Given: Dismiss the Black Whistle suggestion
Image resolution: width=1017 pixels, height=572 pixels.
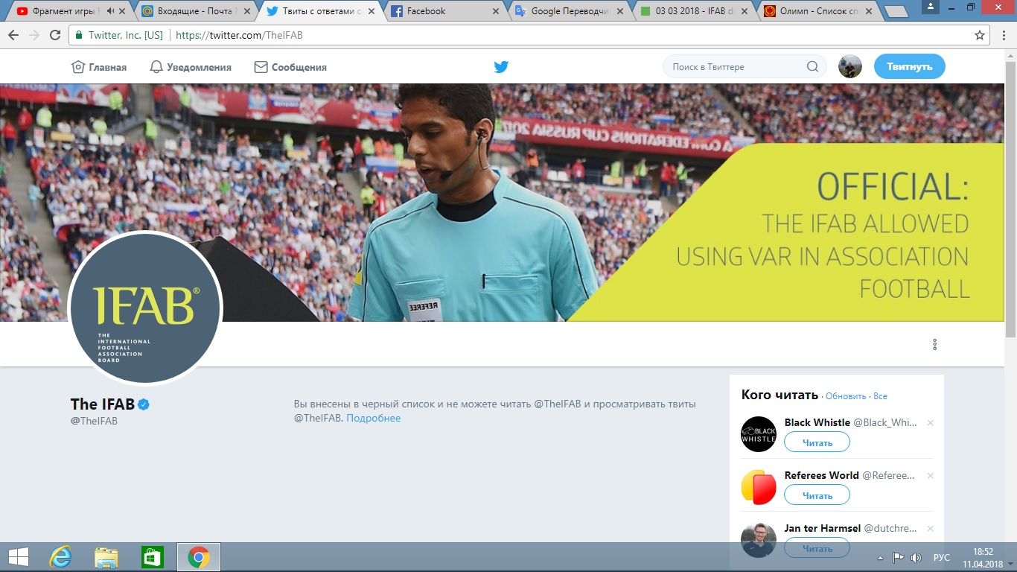Looking at the screenshot, I should 930,423.
